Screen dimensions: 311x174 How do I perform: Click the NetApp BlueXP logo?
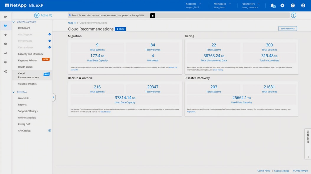tap(24, 5)
